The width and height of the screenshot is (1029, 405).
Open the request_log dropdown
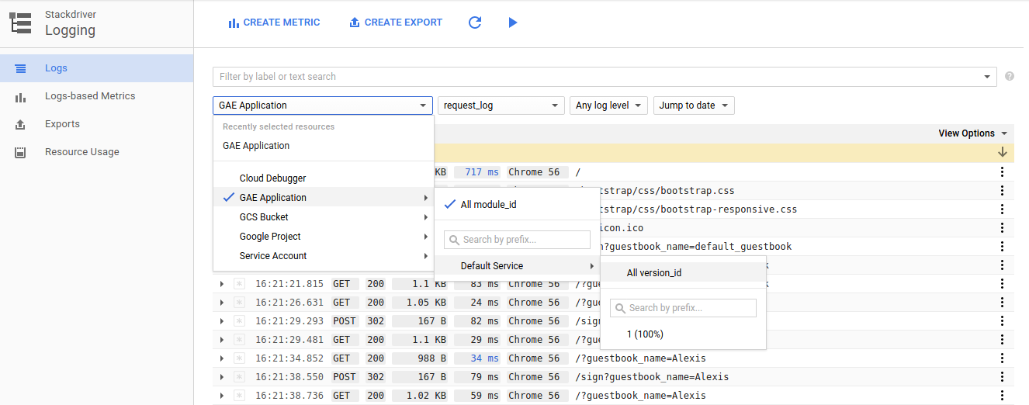501,106
